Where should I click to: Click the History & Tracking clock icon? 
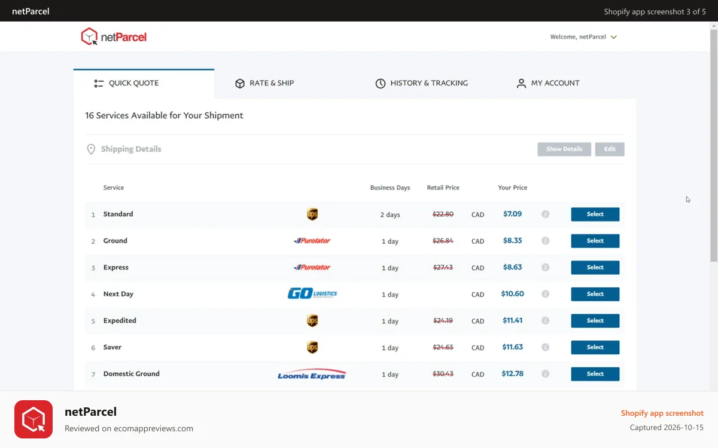tap(381, 84)
